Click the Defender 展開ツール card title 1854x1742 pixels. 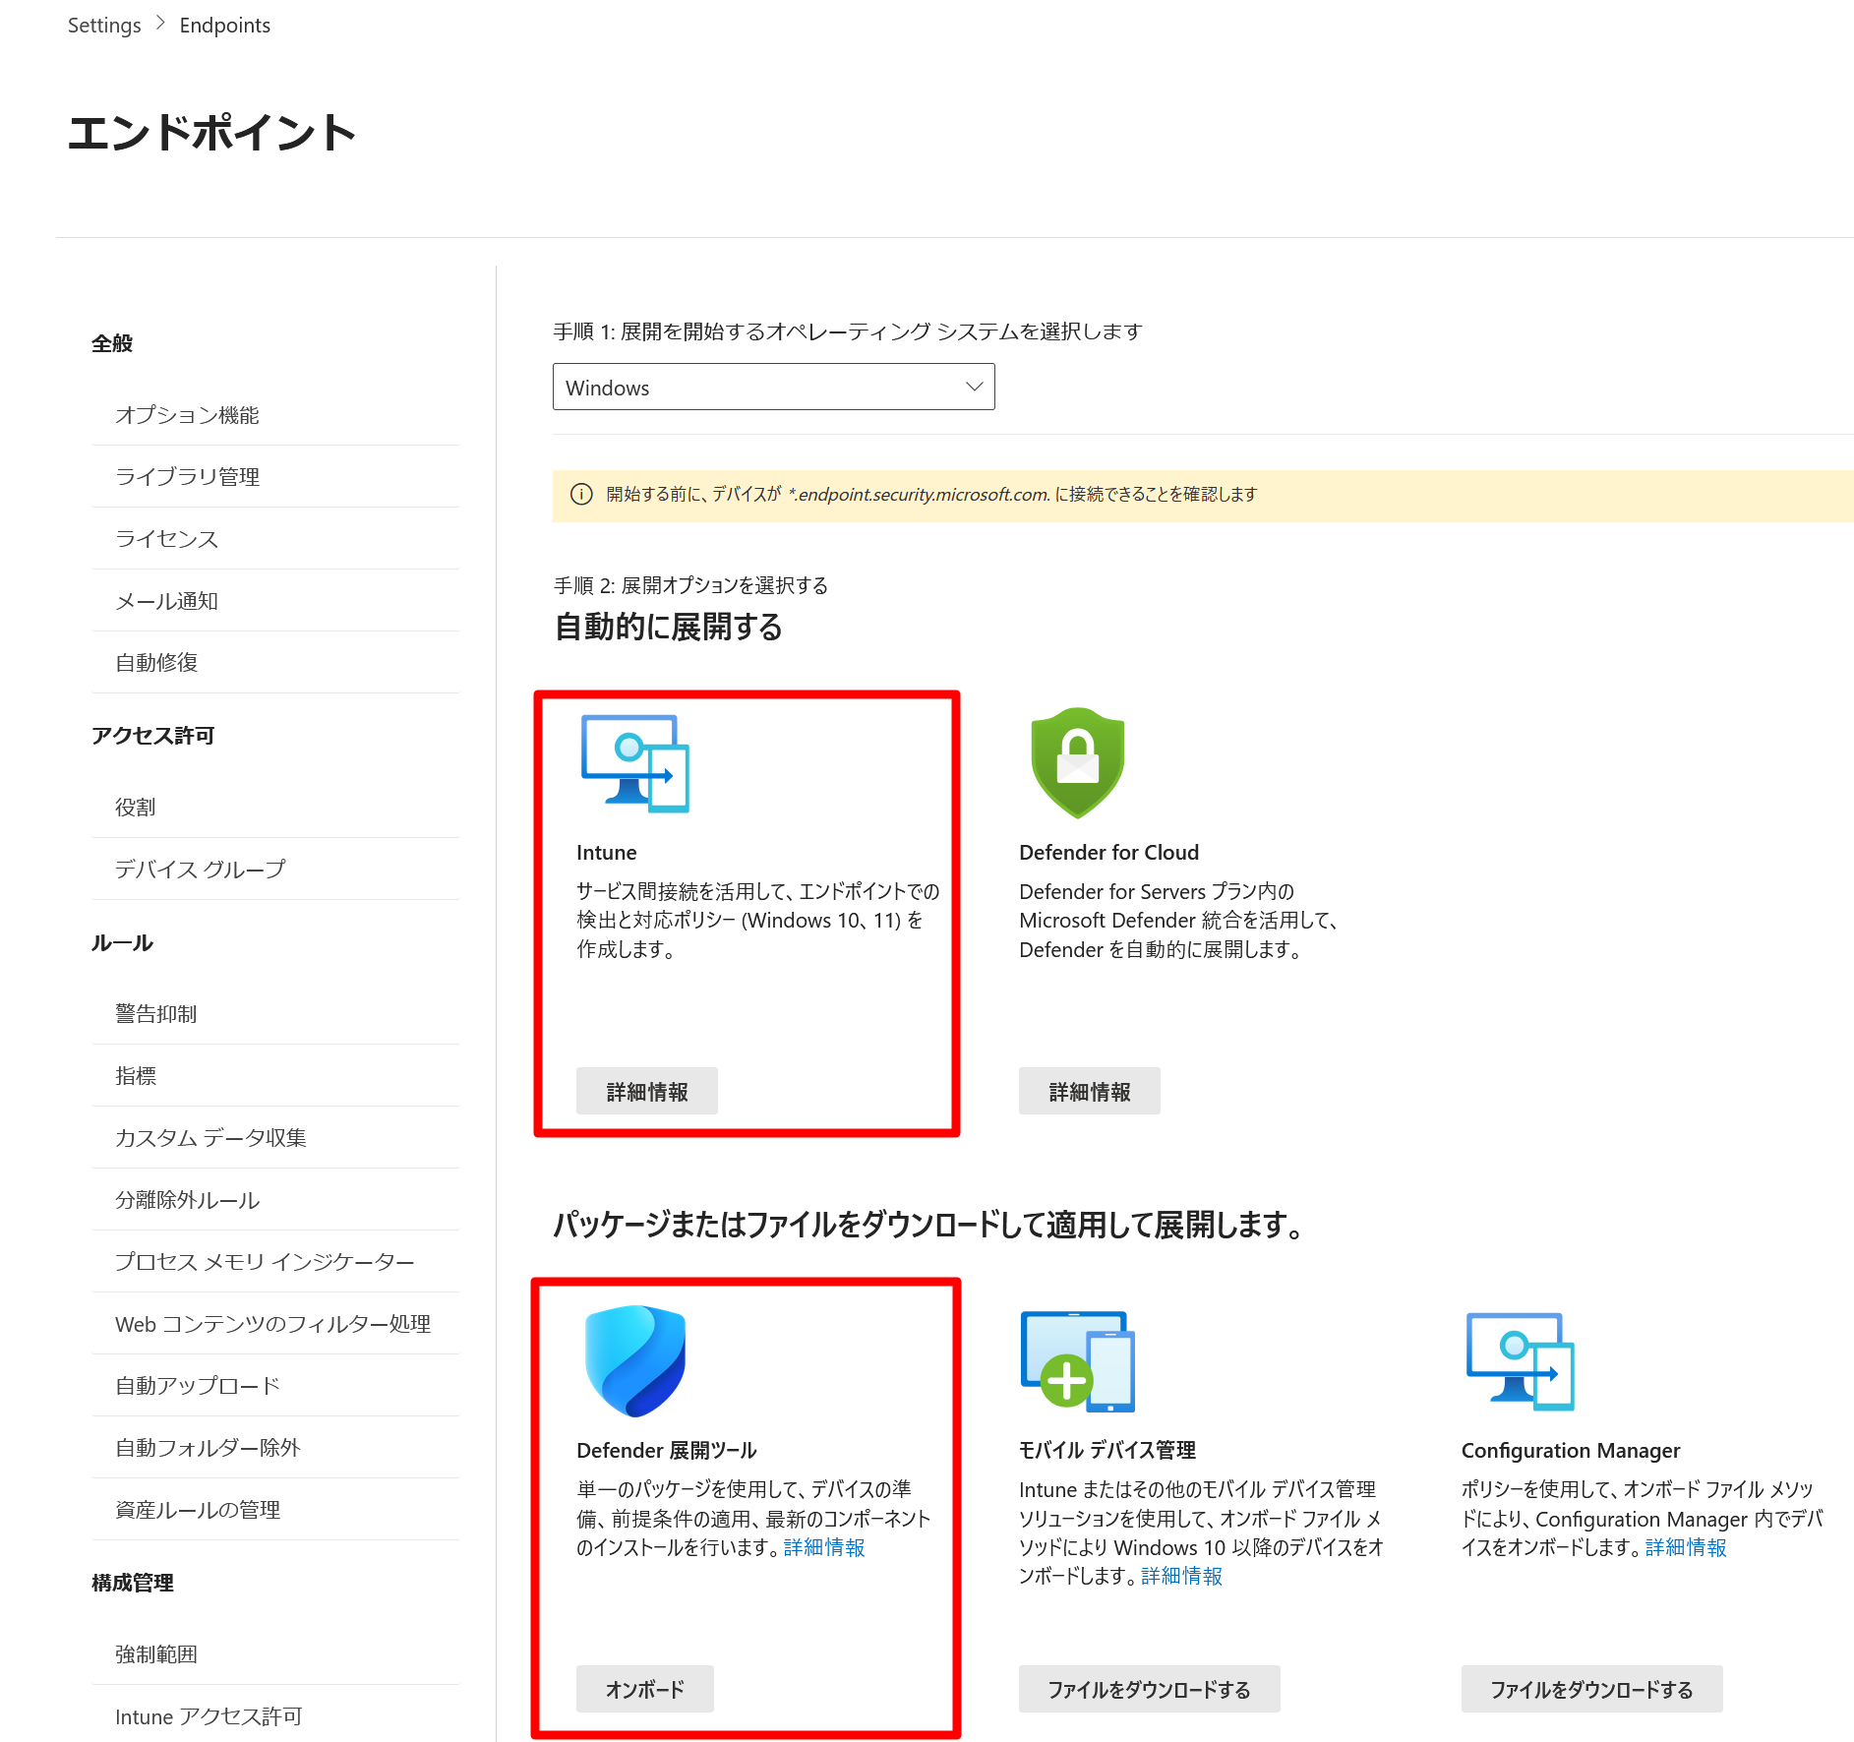pos(667,1451)
